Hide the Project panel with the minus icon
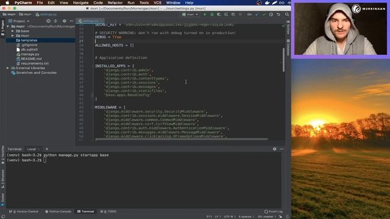This screenshot has height=219, width=390. (x=71, y=21)
